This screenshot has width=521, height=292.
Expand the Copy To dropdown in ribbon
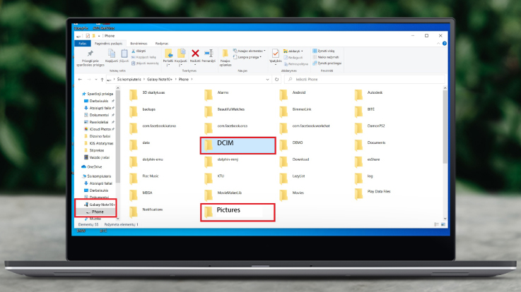182,64
